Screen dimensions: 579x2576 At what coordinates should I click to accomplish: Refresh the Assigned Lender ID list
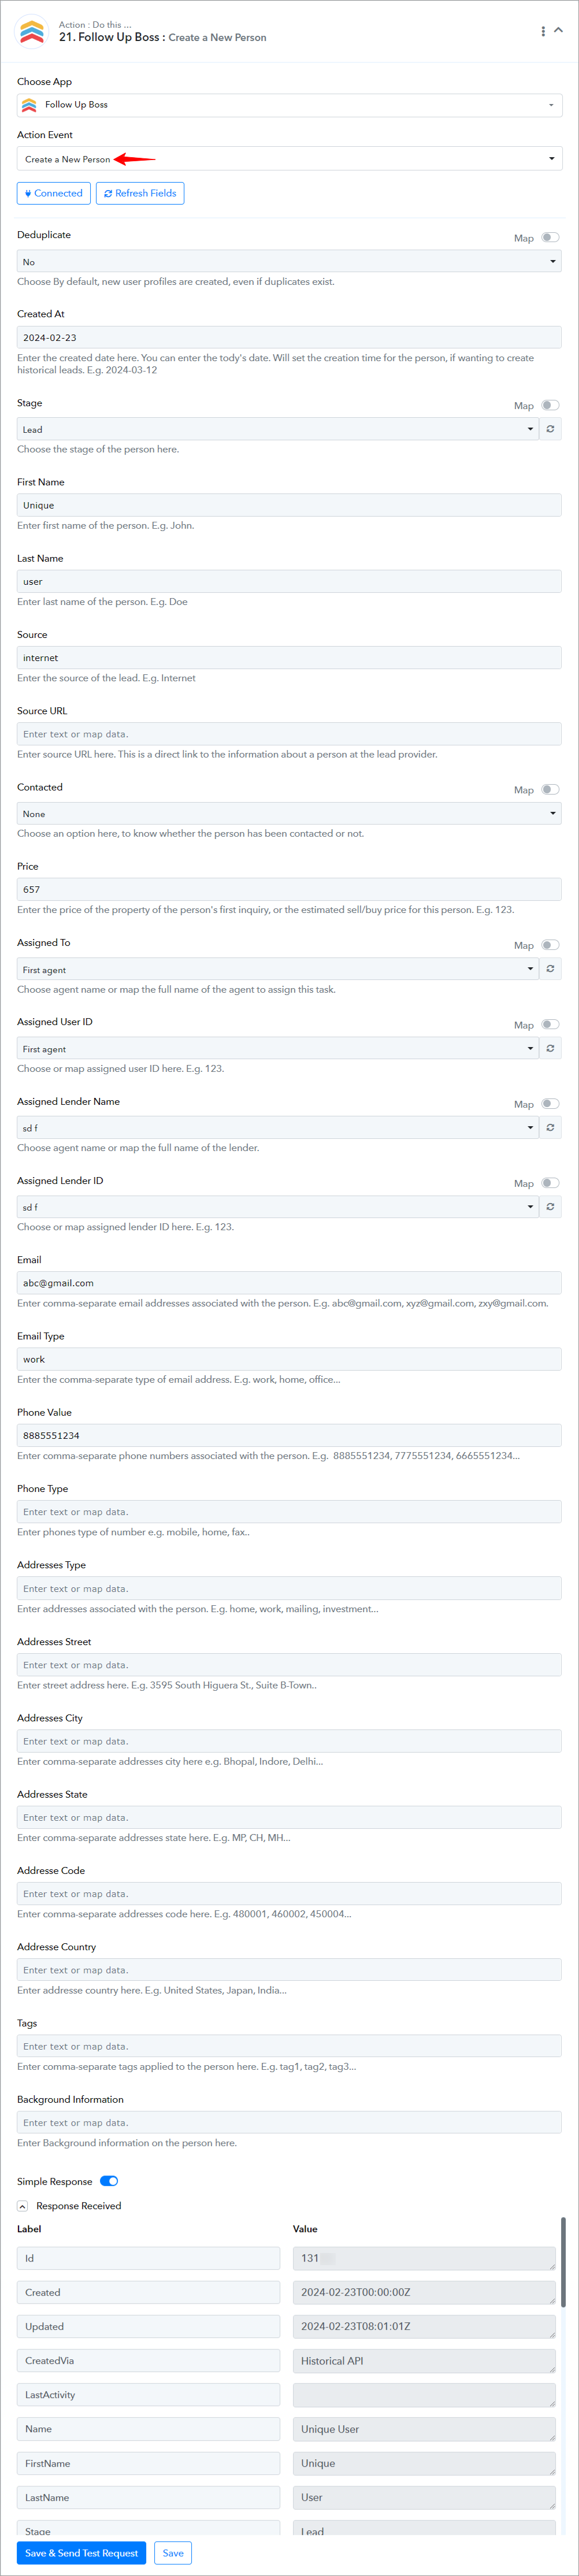(550, 1207)
